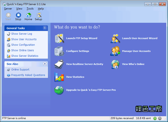Click the icon beside Online Support
Screen dimensions: 168x122
click(x=9, y=70)
